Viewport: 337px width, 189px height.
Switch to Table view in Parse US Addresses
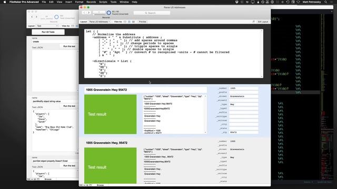pos(133,22)
